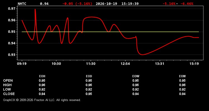The height and width of the screenshot is (111, 209).
Task: Click the timestamp 15:19:39
Action: (130, 4)
